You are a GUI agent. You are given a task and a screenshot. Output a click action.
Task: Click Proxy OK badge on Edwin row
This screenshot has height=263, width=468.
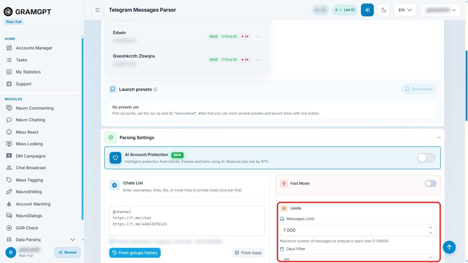click(x=229, y=37)
